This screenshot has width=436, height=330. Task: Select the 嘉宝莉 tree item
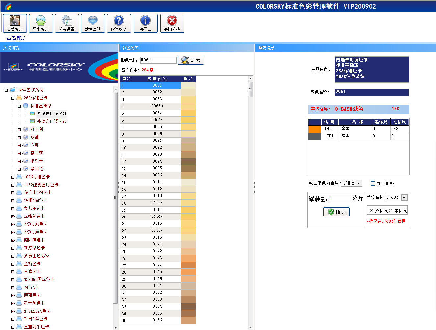pos(37,153)
